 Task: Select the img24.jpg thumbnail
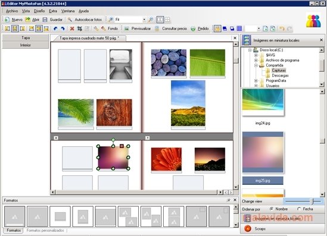[263, 102]
